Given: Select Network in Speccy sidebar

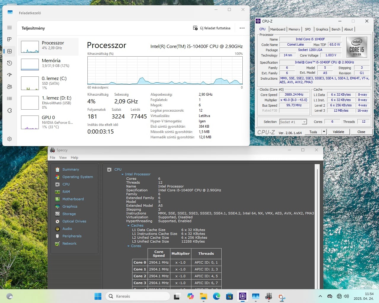Looking at the screenshot, I should pyautogui.click(x=69, y=243).
